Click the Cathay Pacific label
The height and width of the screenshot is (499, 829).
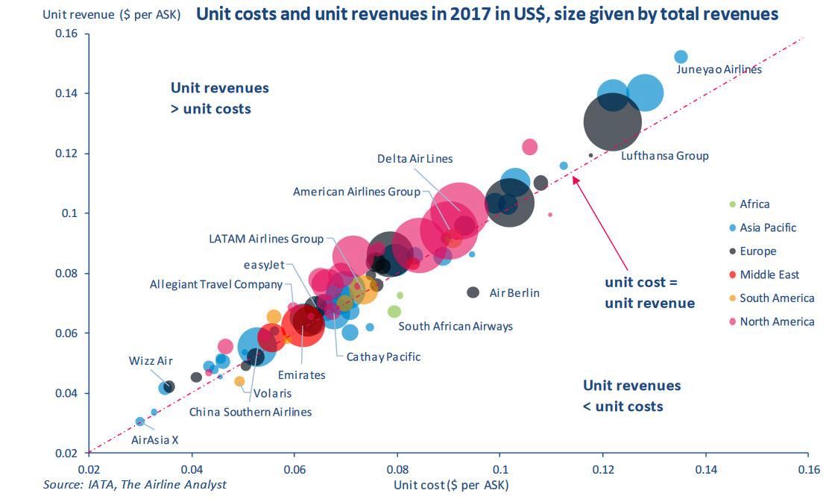pyautogui.click(x=383, y=357)
